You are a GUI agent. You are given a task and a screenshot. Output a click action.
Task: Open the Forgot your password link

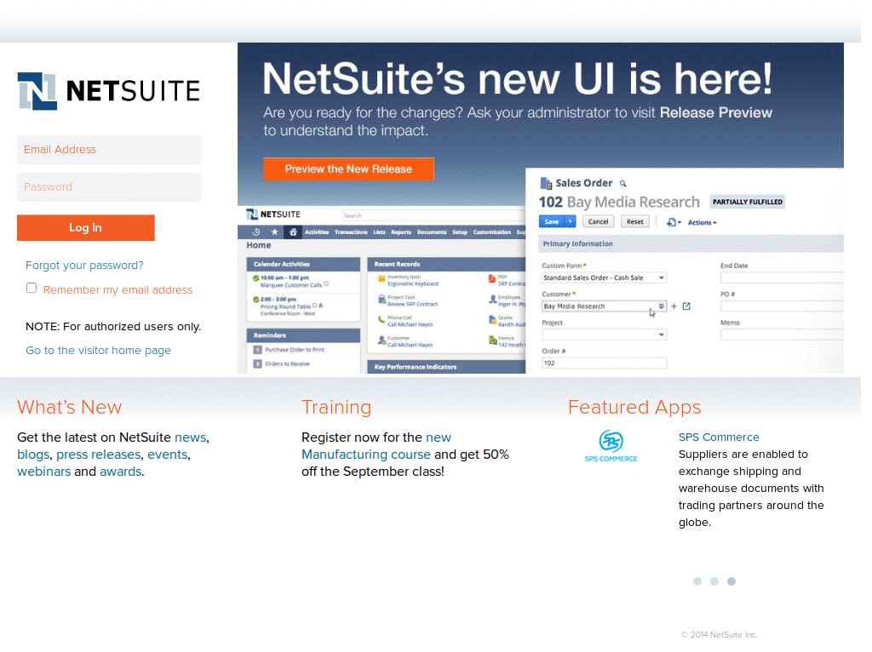coord(83,266)
